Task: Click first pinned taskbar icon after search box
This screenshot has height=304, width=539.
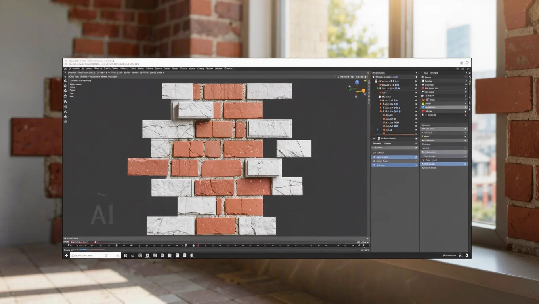Action: (126, 256)
